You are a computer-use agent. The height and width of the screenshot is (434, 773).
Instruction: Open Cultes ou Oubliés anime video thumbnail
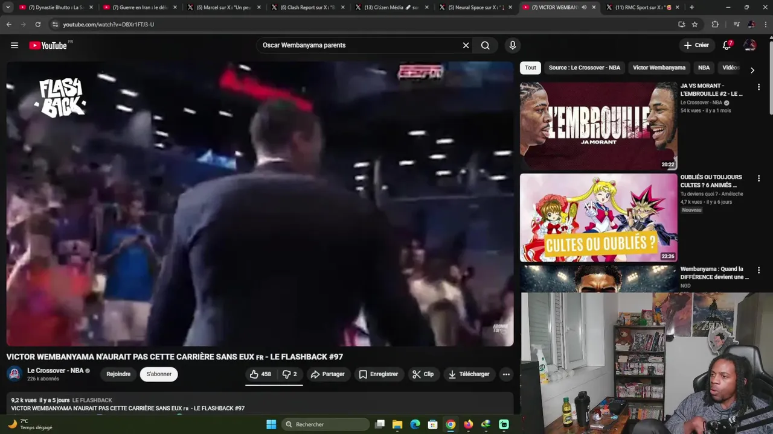(598, 218)
